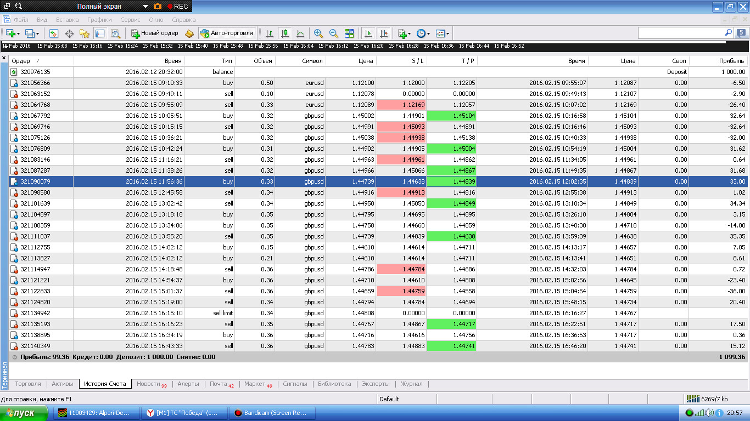This screenshot has width=750, height=421.
Task: Expand the Templates dropdown arrow
Action: click(x=448, y=34)
